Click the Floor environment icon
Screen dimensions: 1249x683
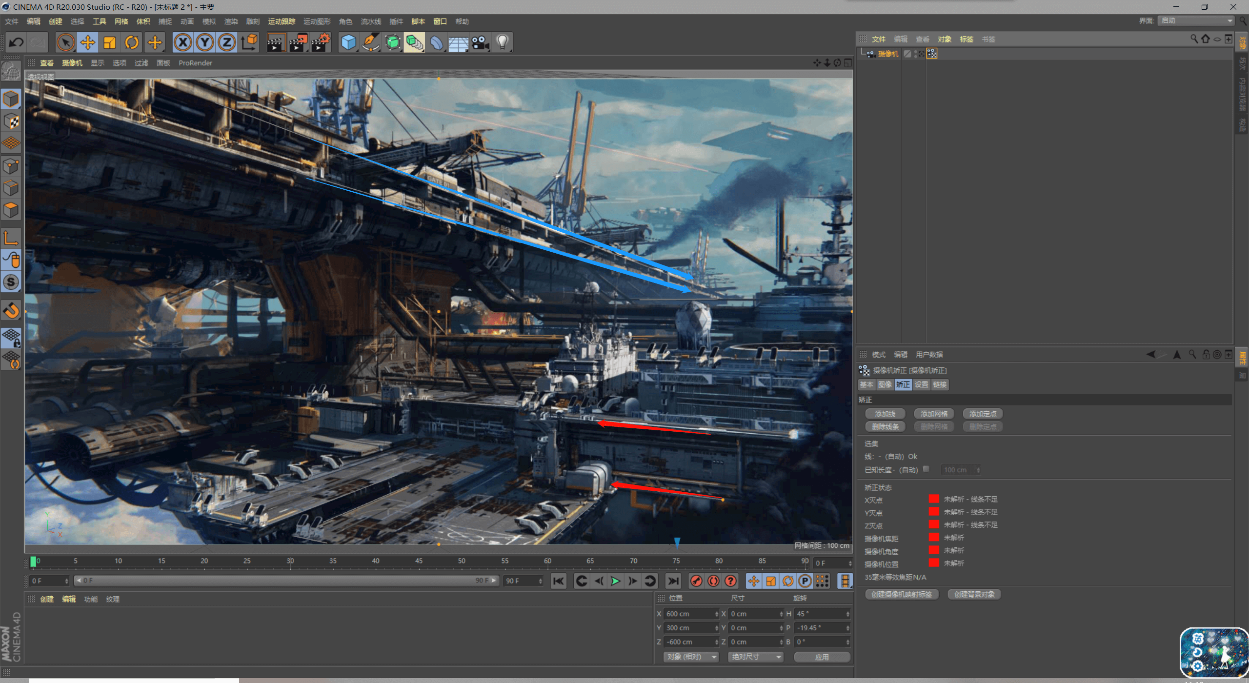pos(459,42)
